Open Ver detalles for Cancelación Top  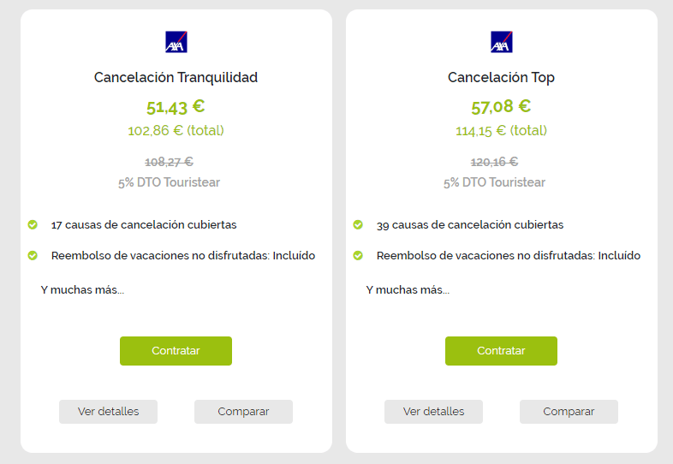coord(433,412)
